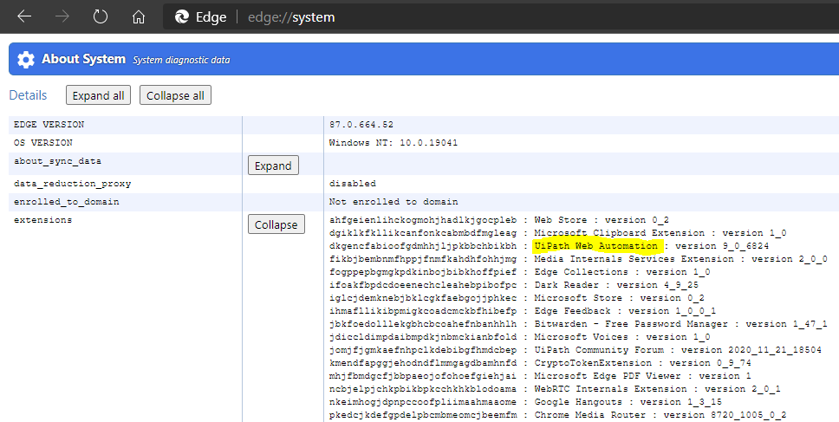839x422 pixels.
Task: Click the Chrome Media Router line
Action: point(558,414)
